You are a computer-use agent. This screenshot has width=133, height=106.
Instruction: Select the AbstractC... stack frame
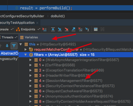pyautogui.click(x=9, y=53)
